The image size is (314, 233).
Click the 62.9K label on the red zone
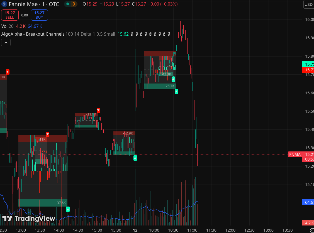pos(128,133)
